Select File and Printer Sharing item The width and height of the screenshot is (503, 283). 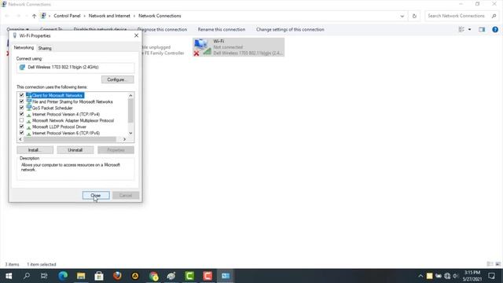point(72,101)
